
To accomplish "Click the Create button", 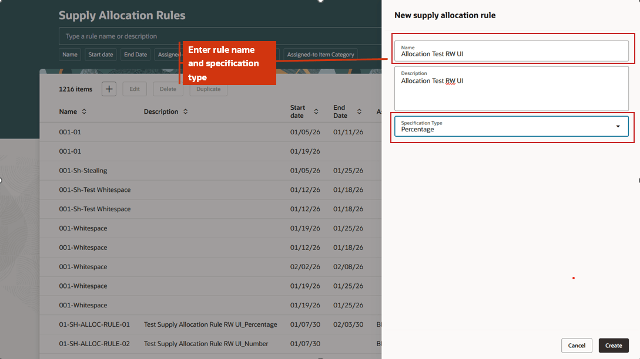I will (x=614, y=346).
